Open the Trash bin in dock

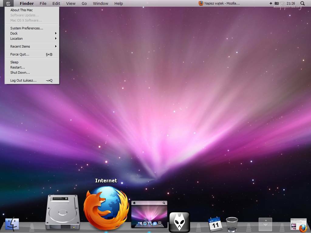pos(232,224)
